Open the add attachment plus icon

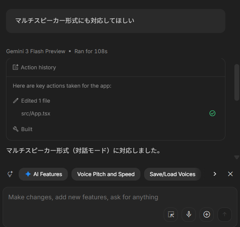207,214
